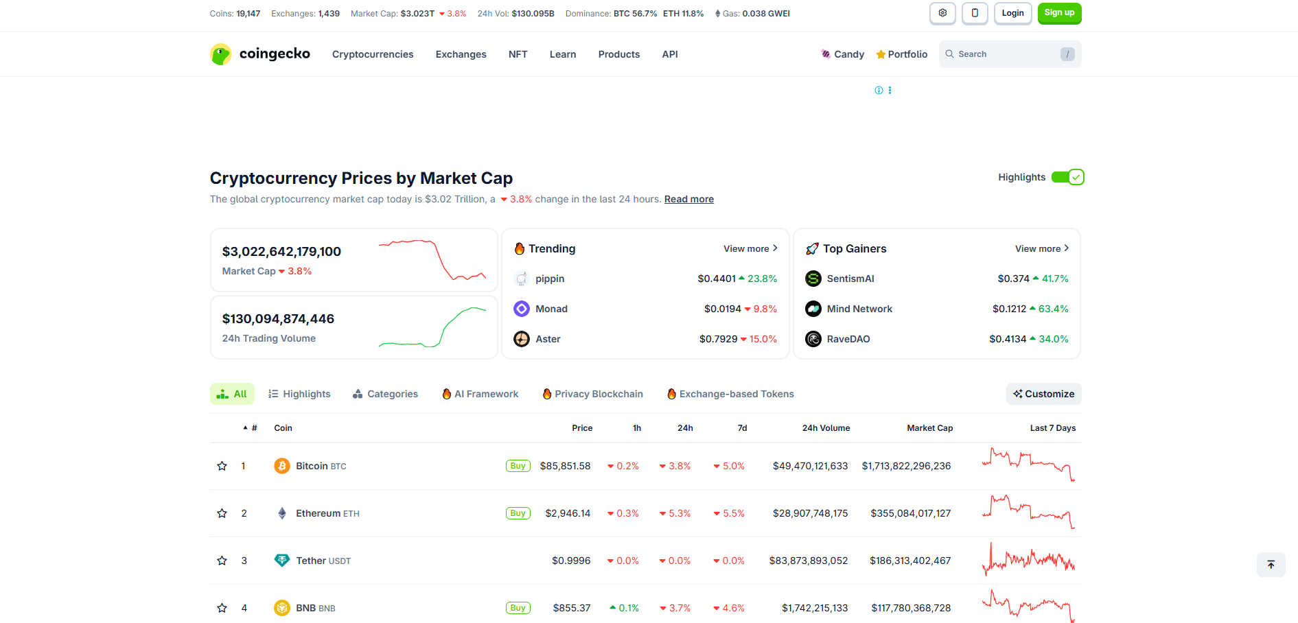The image size is (1298, 623).
Task: Click the scroll-to-top arrow button
Action: pyautogui.click(x=1271, y=565)
